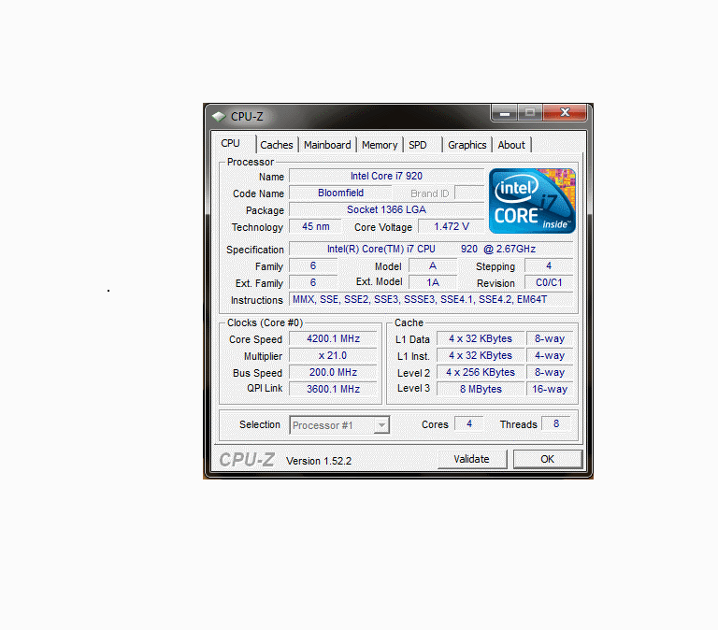The image size is (718, 630).
Task: Click the L1 Data size '4 x 32 KBytes'
Action: click(481, 338)
